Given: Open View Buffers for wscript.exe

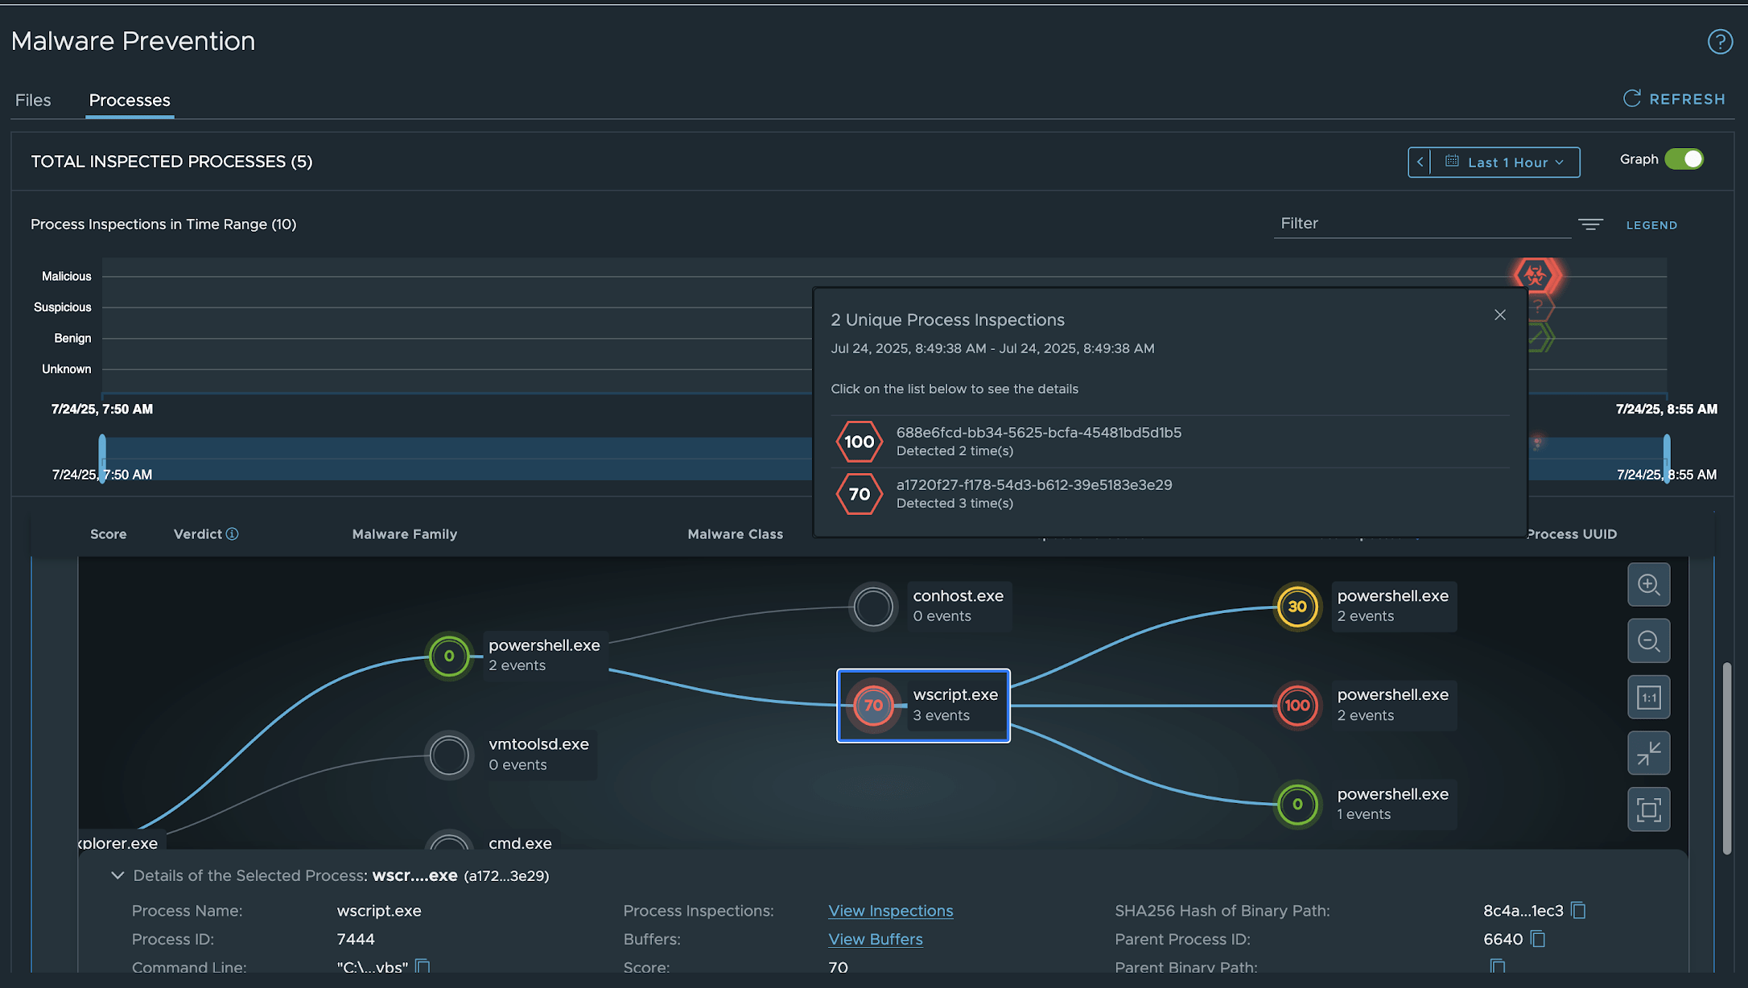Looking at the screenshot, I should tap(875, 939).
